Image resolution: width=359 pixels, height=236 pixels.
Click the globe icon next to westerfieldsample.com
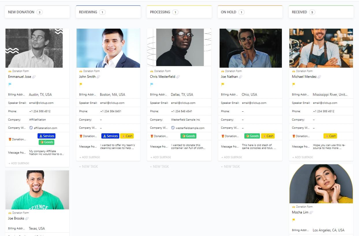click(x=173, y=128)
